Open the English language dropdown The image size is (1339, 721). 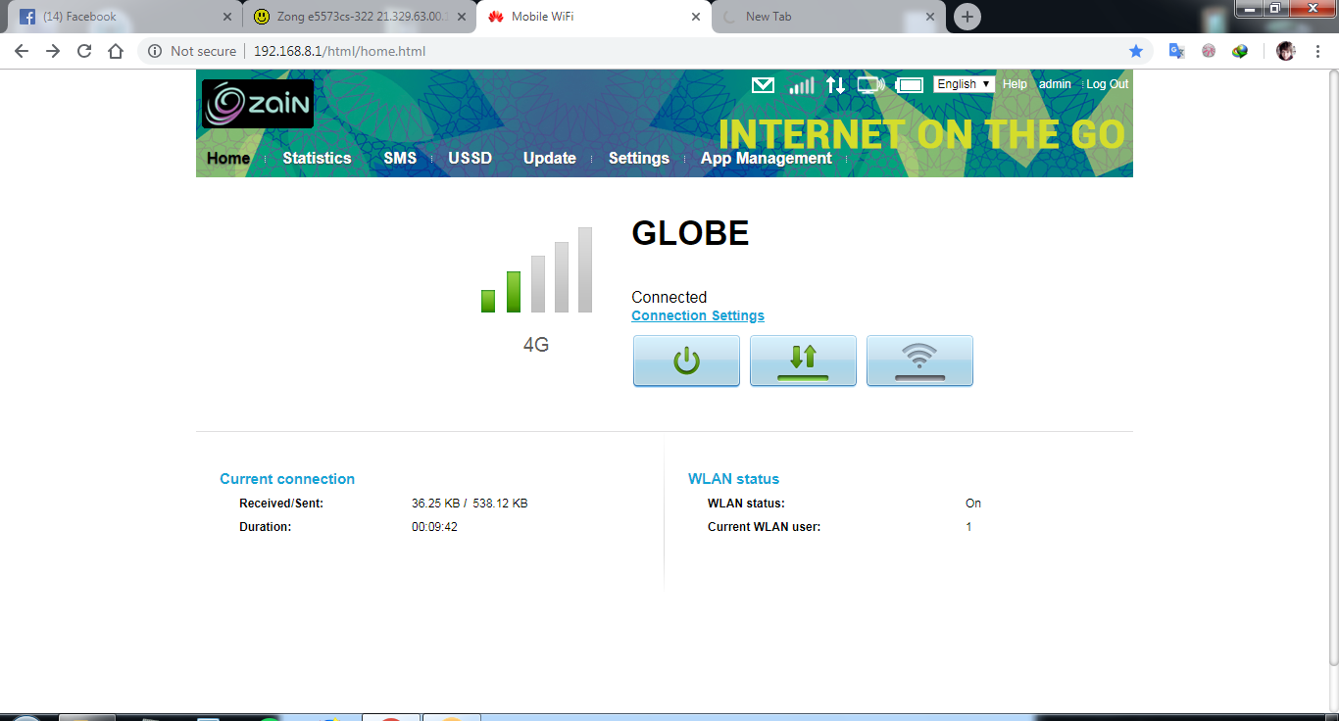(x=964, y=84)
